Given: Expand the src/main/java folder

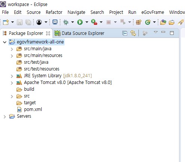Looking at the screenshot, I should 12,49.
